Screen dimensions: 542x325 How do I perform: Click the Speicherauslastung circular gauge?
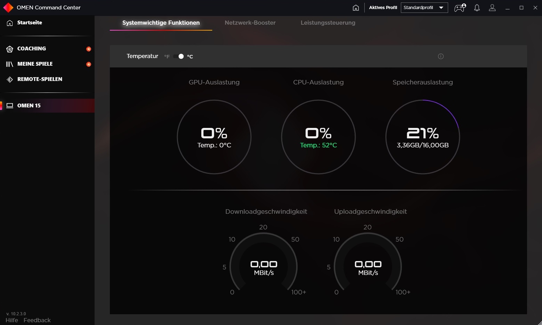tap(423, 137)
